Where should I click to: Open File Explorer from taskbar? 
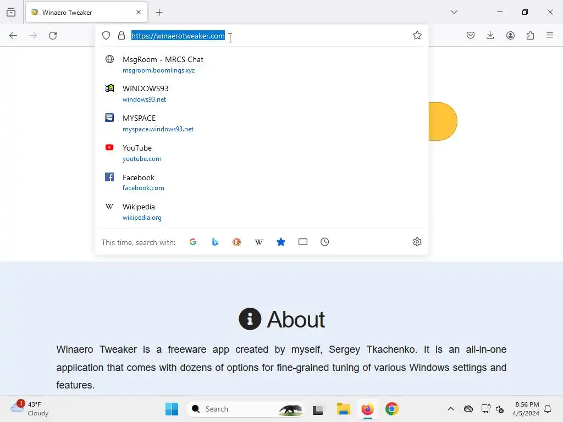pos(343,409)
